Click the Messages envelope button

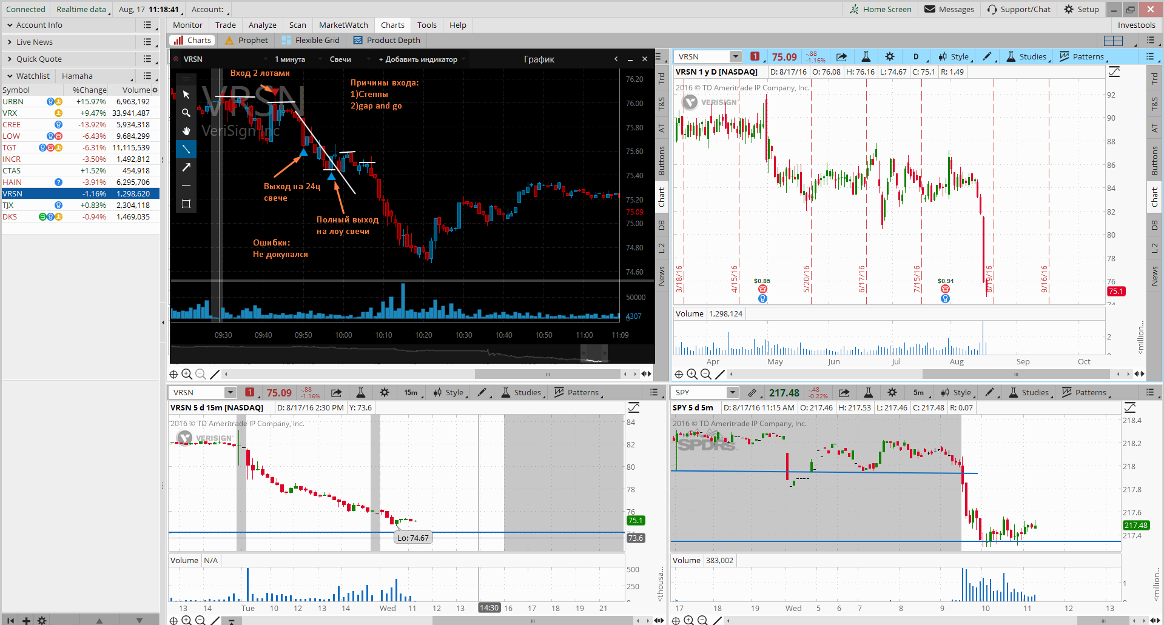pos(949,9)
